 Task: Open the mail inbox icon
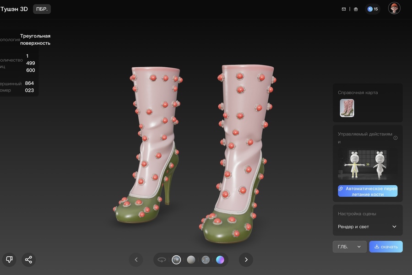pos(344,9)
